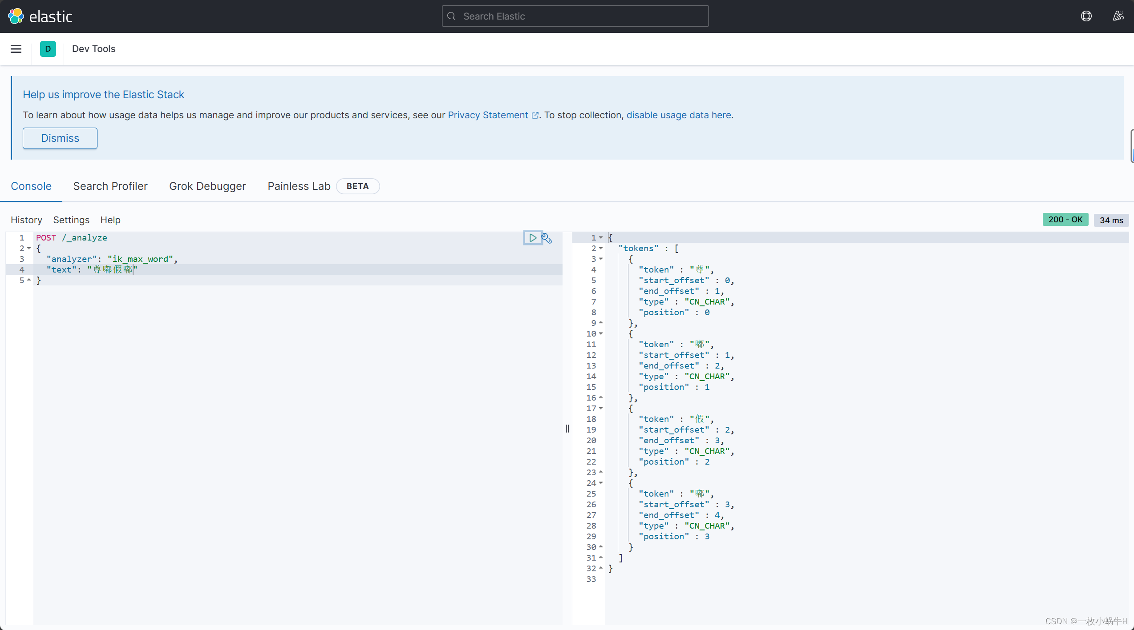Open the console Help menu
Viewport: 1134px width, 630px height.
[110, 220]
